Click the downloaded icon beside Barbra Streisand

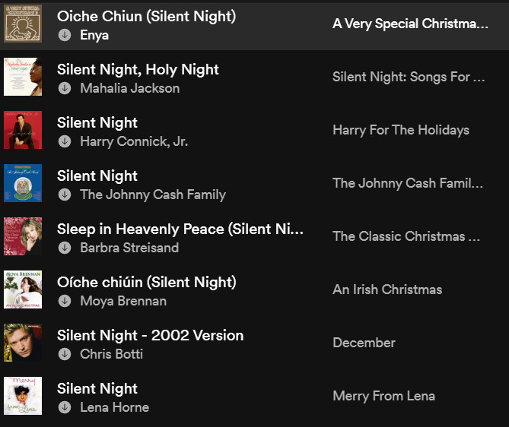tap(65, 248)
